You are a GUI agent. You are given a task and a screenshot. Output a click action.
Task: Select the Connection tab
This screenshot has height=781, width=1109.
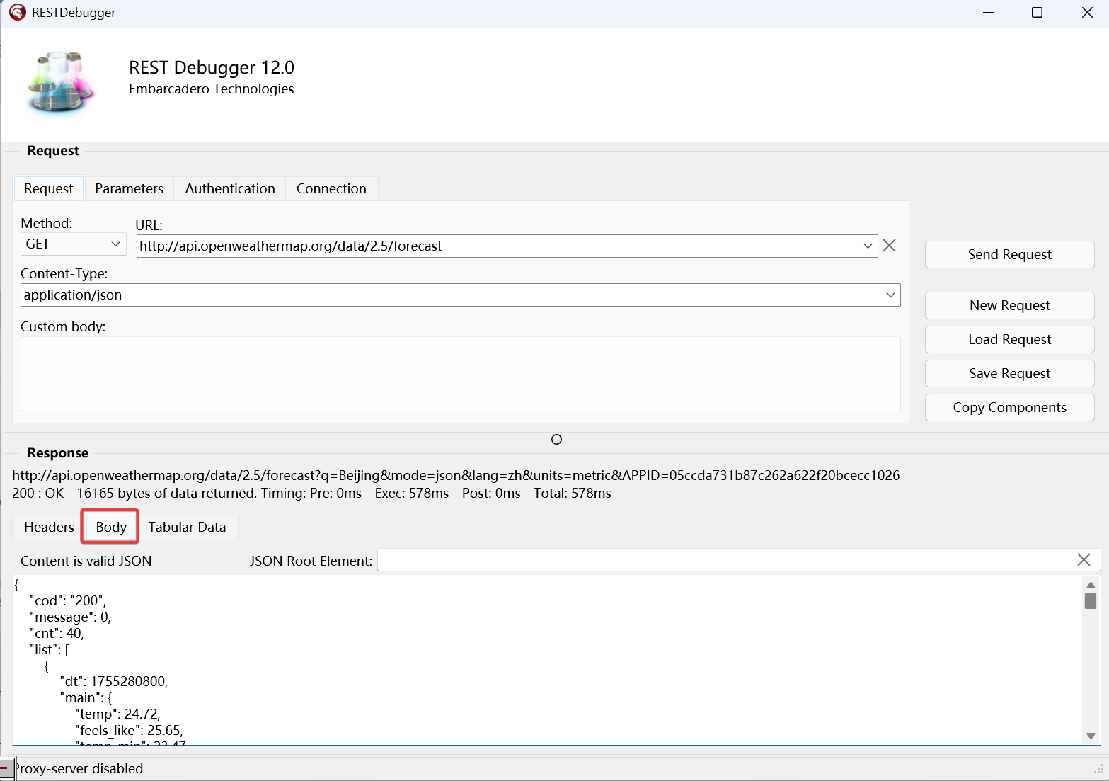(x=331, y=189)
